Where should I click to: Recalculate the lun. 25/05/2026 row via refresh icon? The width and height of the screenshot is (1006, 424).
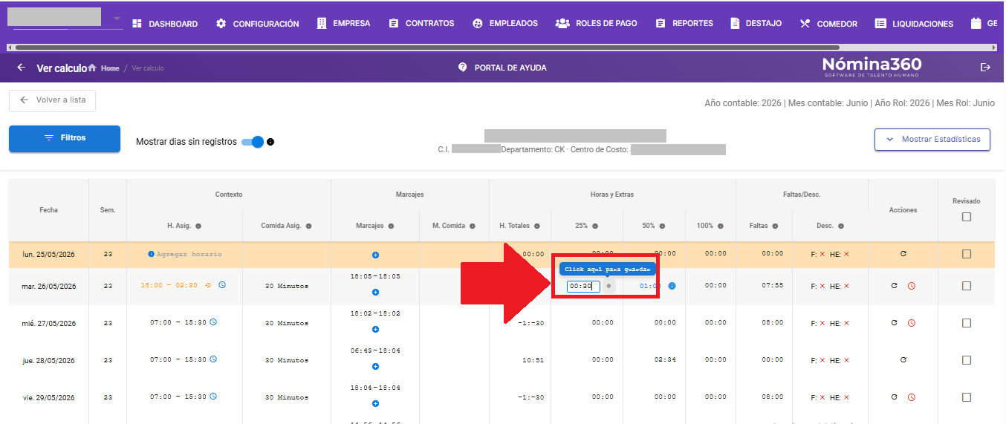(x=903, y=254)
